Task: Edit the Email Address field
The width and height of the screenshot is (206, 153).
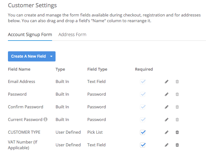Action: click(x=167, y=82)
